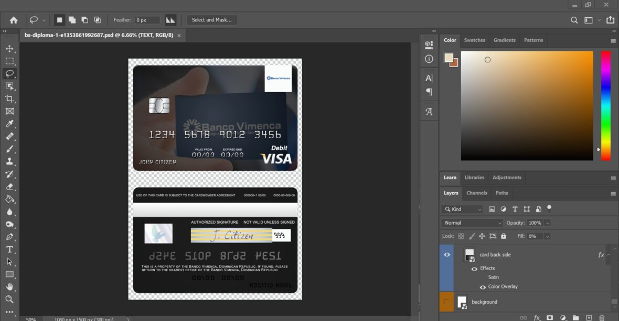Screen dimensions: 619x321
Task: Select the Eraser tool
Action: [9, 187]
